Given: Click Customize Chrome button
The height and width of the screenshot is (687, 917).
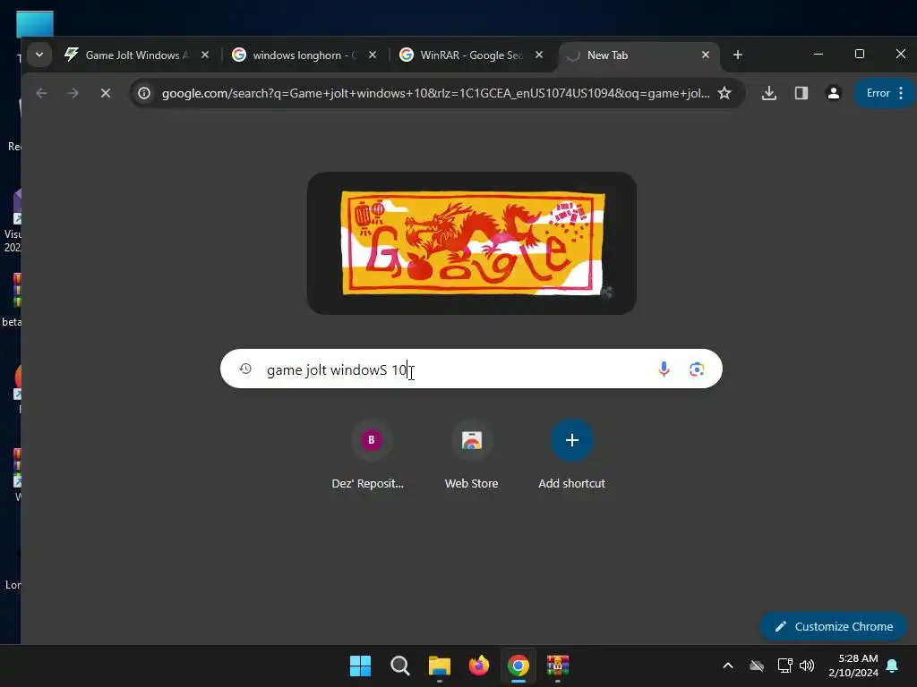Looking at the screenshot, I should (834, 626).
